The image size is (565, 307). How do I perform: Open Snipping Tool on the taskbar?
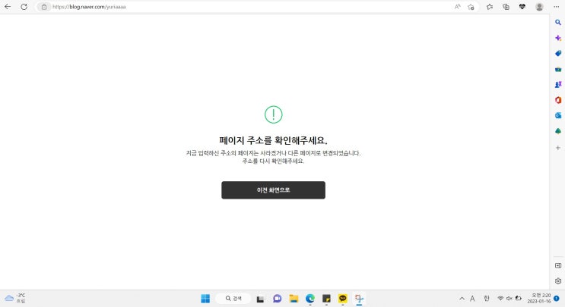[x=359, y=299]
